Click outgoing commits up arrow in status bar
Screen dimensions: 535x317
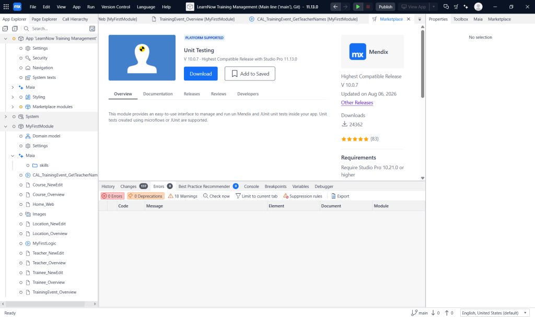point(447,313)
